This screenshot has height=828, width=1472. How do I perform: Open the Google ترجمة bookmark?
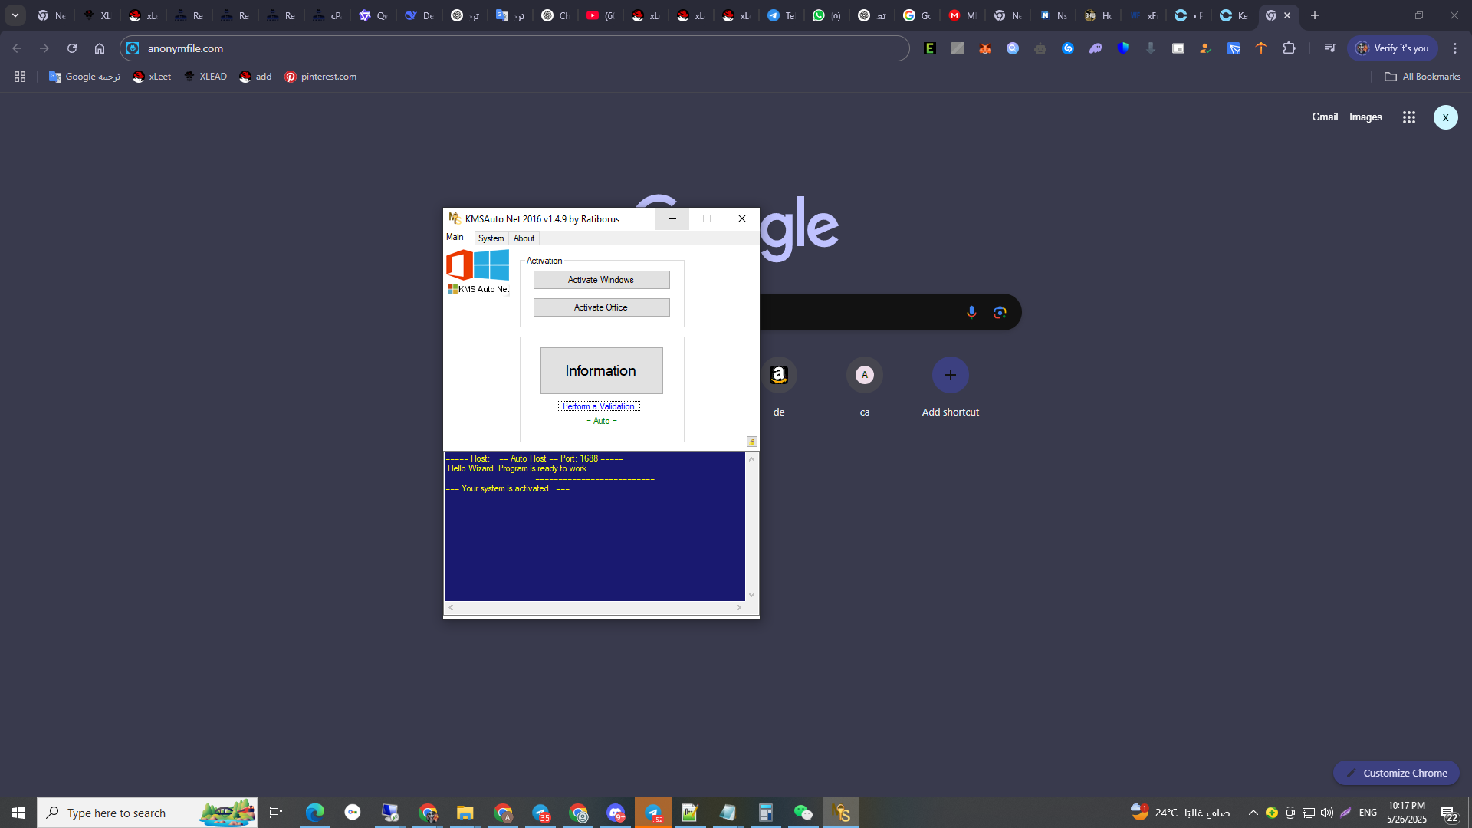click(x=84, y=77)
